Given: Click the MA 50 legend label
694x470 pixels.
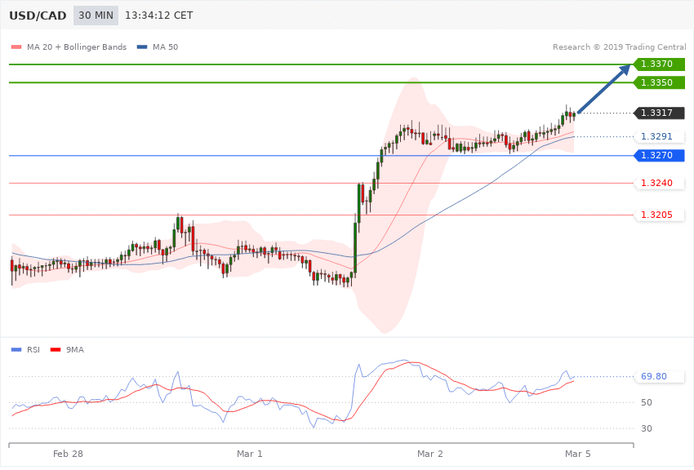Looking at the screenshot, I should coord(165,47).
